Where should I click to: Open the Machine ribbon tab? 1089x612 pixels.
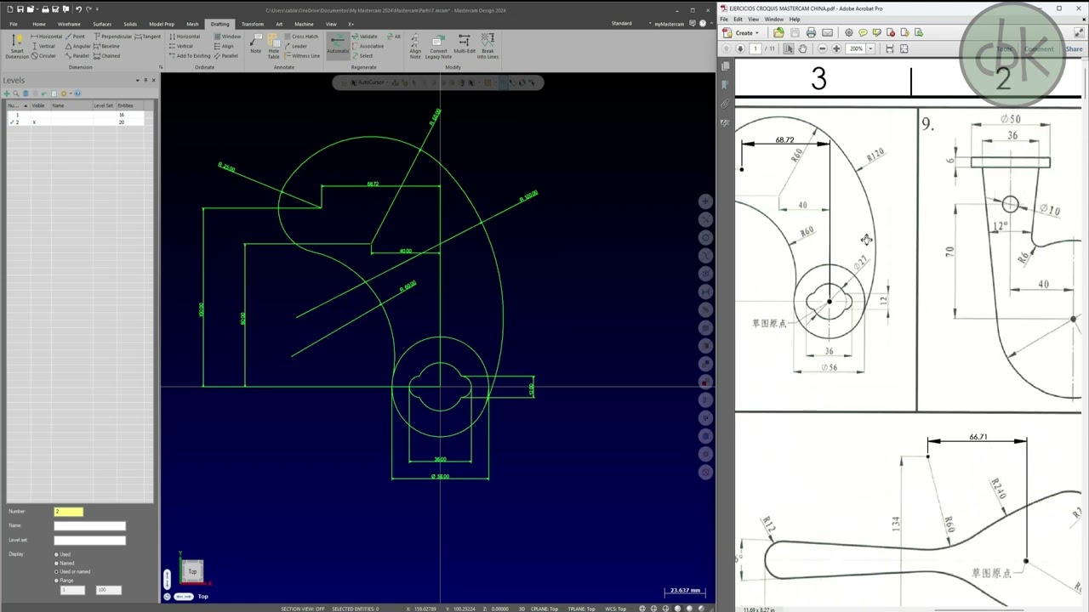pos(304,24)
